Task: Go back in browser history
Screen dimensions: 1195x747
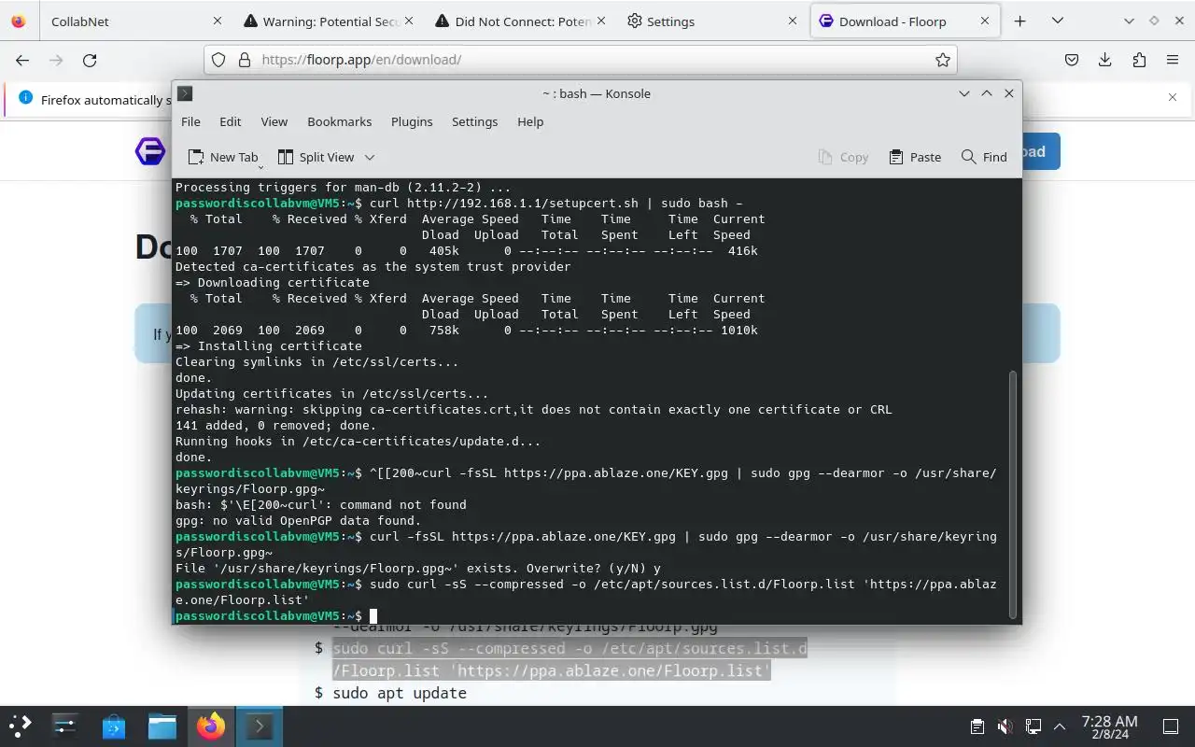Action: pos(22,60)
